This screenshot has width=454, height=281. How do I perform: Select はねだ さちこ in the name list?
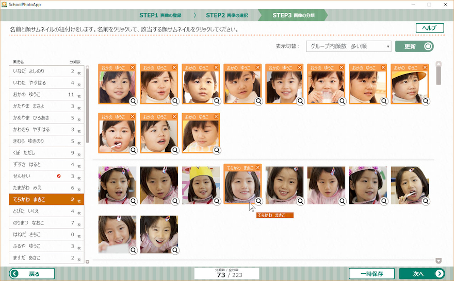[46, 234]
